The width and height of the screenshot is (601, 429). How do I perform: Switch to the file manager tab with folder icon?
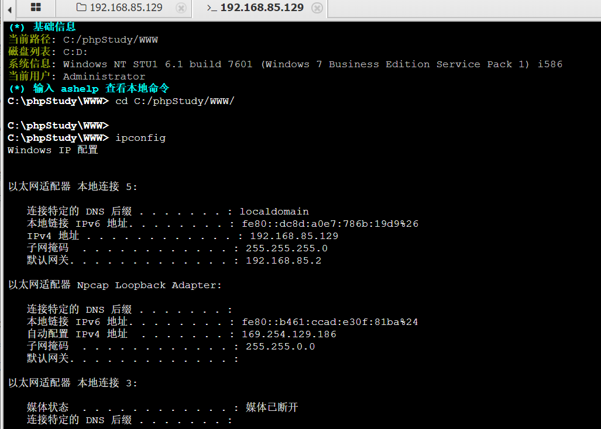(x=119, y=8)
